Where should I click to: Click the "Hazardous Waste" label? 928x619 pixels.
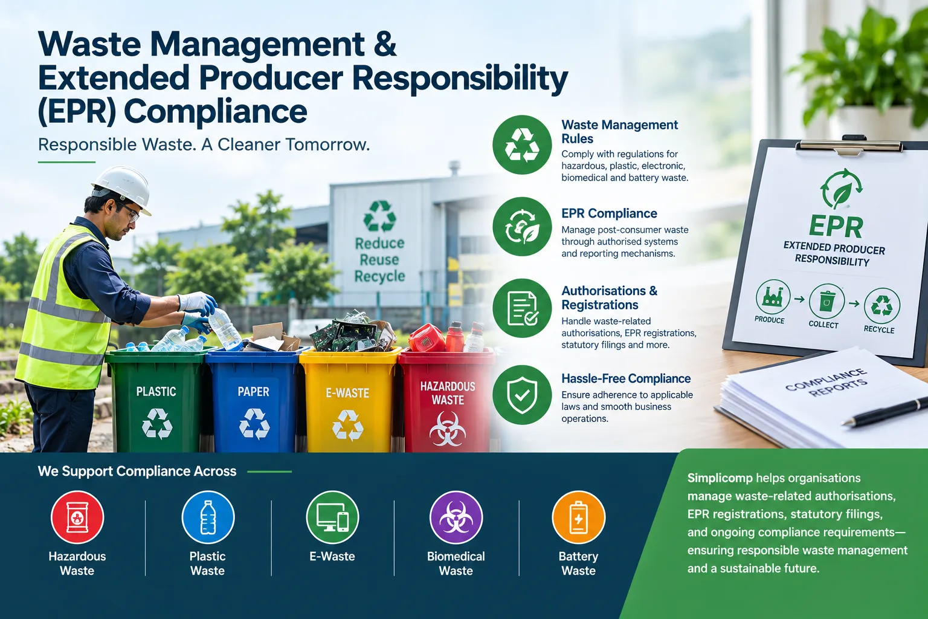coord(77,563)
